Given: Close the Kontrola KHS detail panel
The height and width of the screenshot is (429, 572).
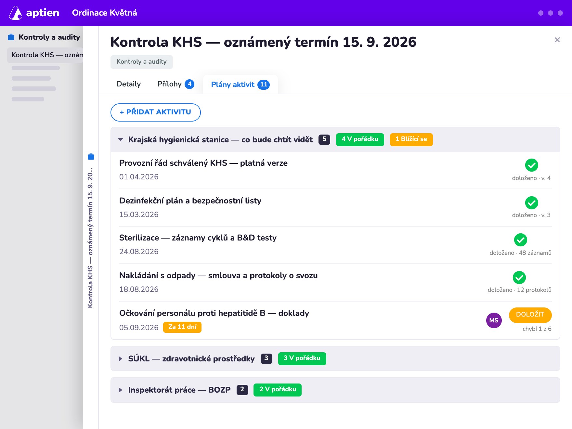Looking at the screenshot, I should coord(557,40).
